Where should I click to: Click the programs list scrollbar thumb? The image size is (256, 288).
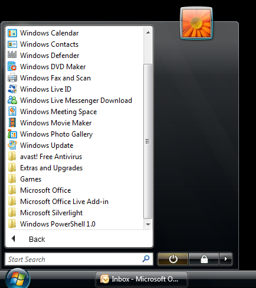[x=147, y=141]
